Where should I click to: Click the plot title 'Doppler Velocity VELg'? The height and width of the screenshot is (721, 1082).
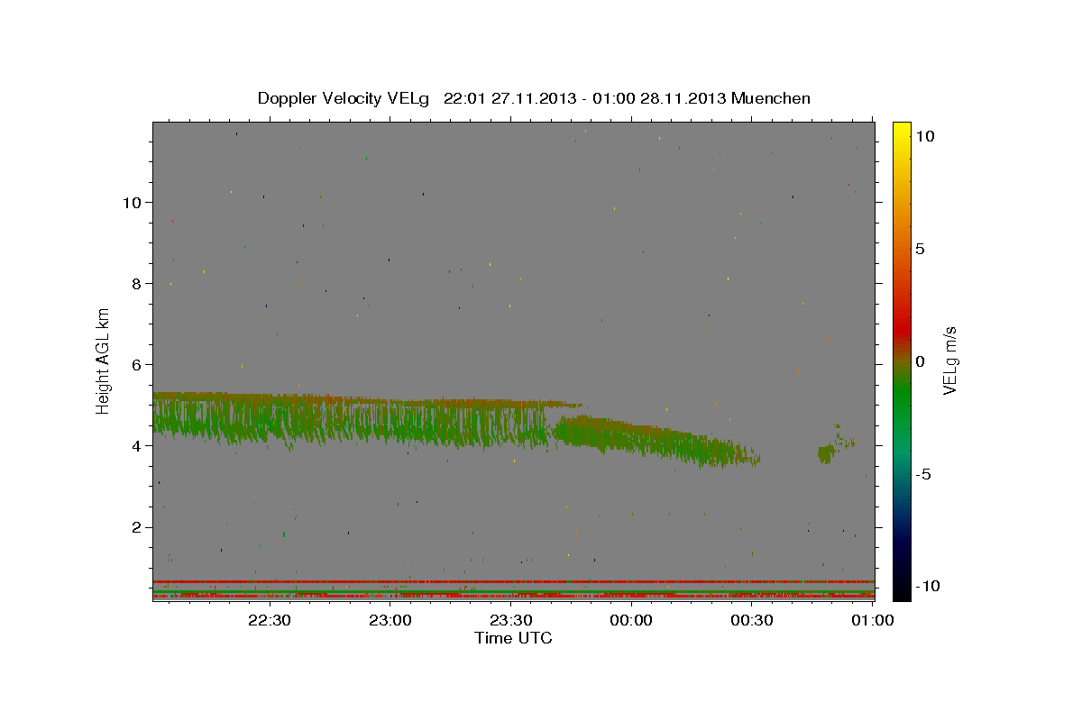(345, 98)
